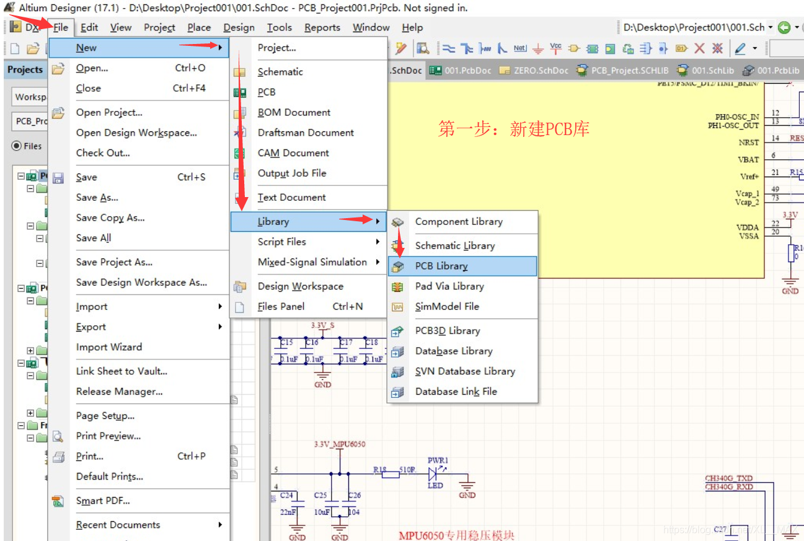This screenshot has height=541, width=804.
Task: Select the Place Harness Connector tool
Action: 646,48
